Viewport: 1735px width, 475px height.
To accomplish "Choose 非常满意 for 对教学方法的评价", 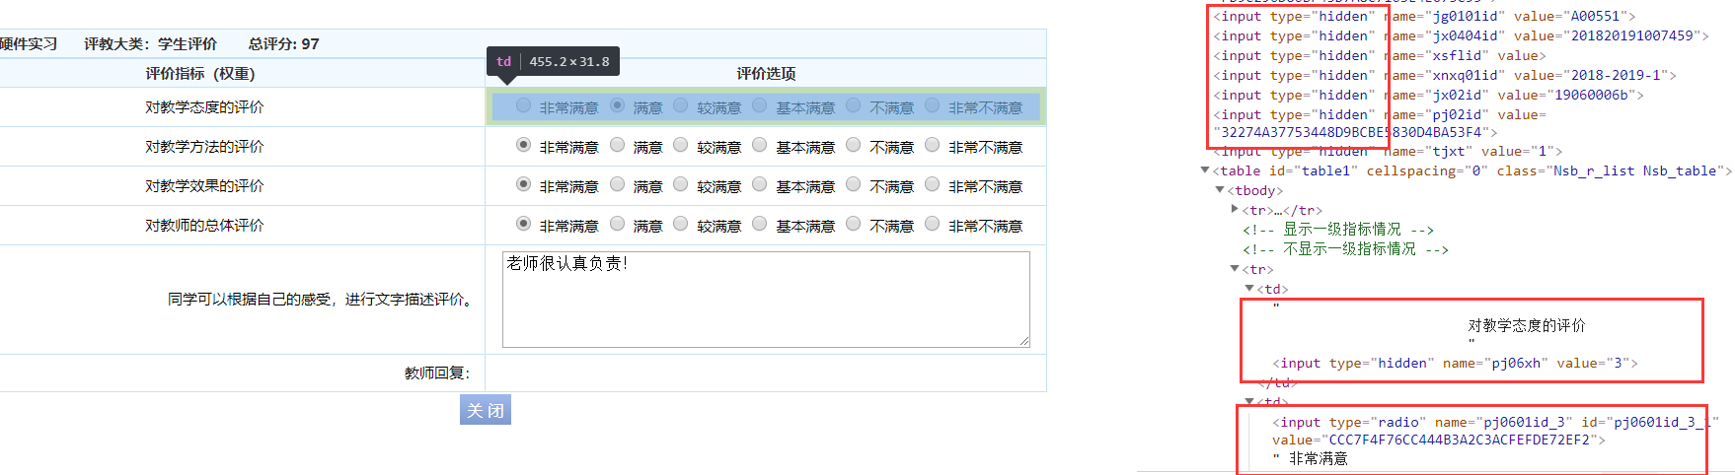I will click(523, 145).
